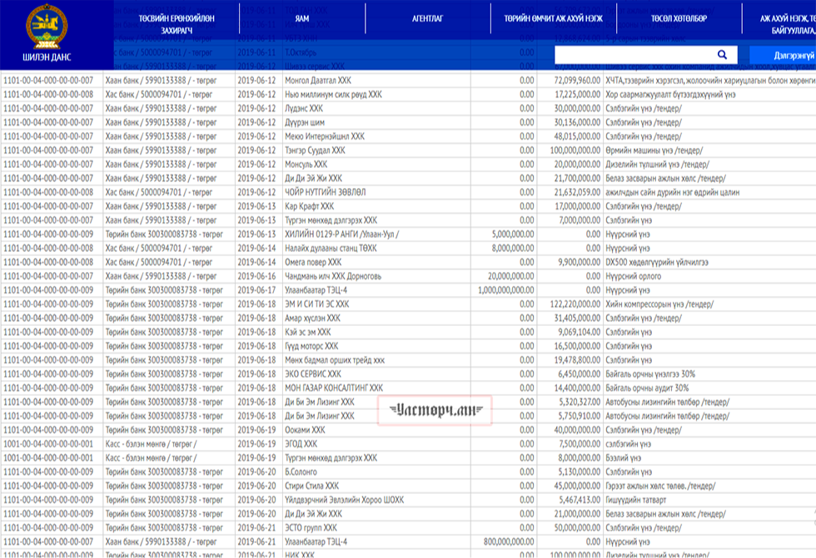Click the amount 21,632,059.00
Viewport: 816px width, 558px height.
pos(578,192)
